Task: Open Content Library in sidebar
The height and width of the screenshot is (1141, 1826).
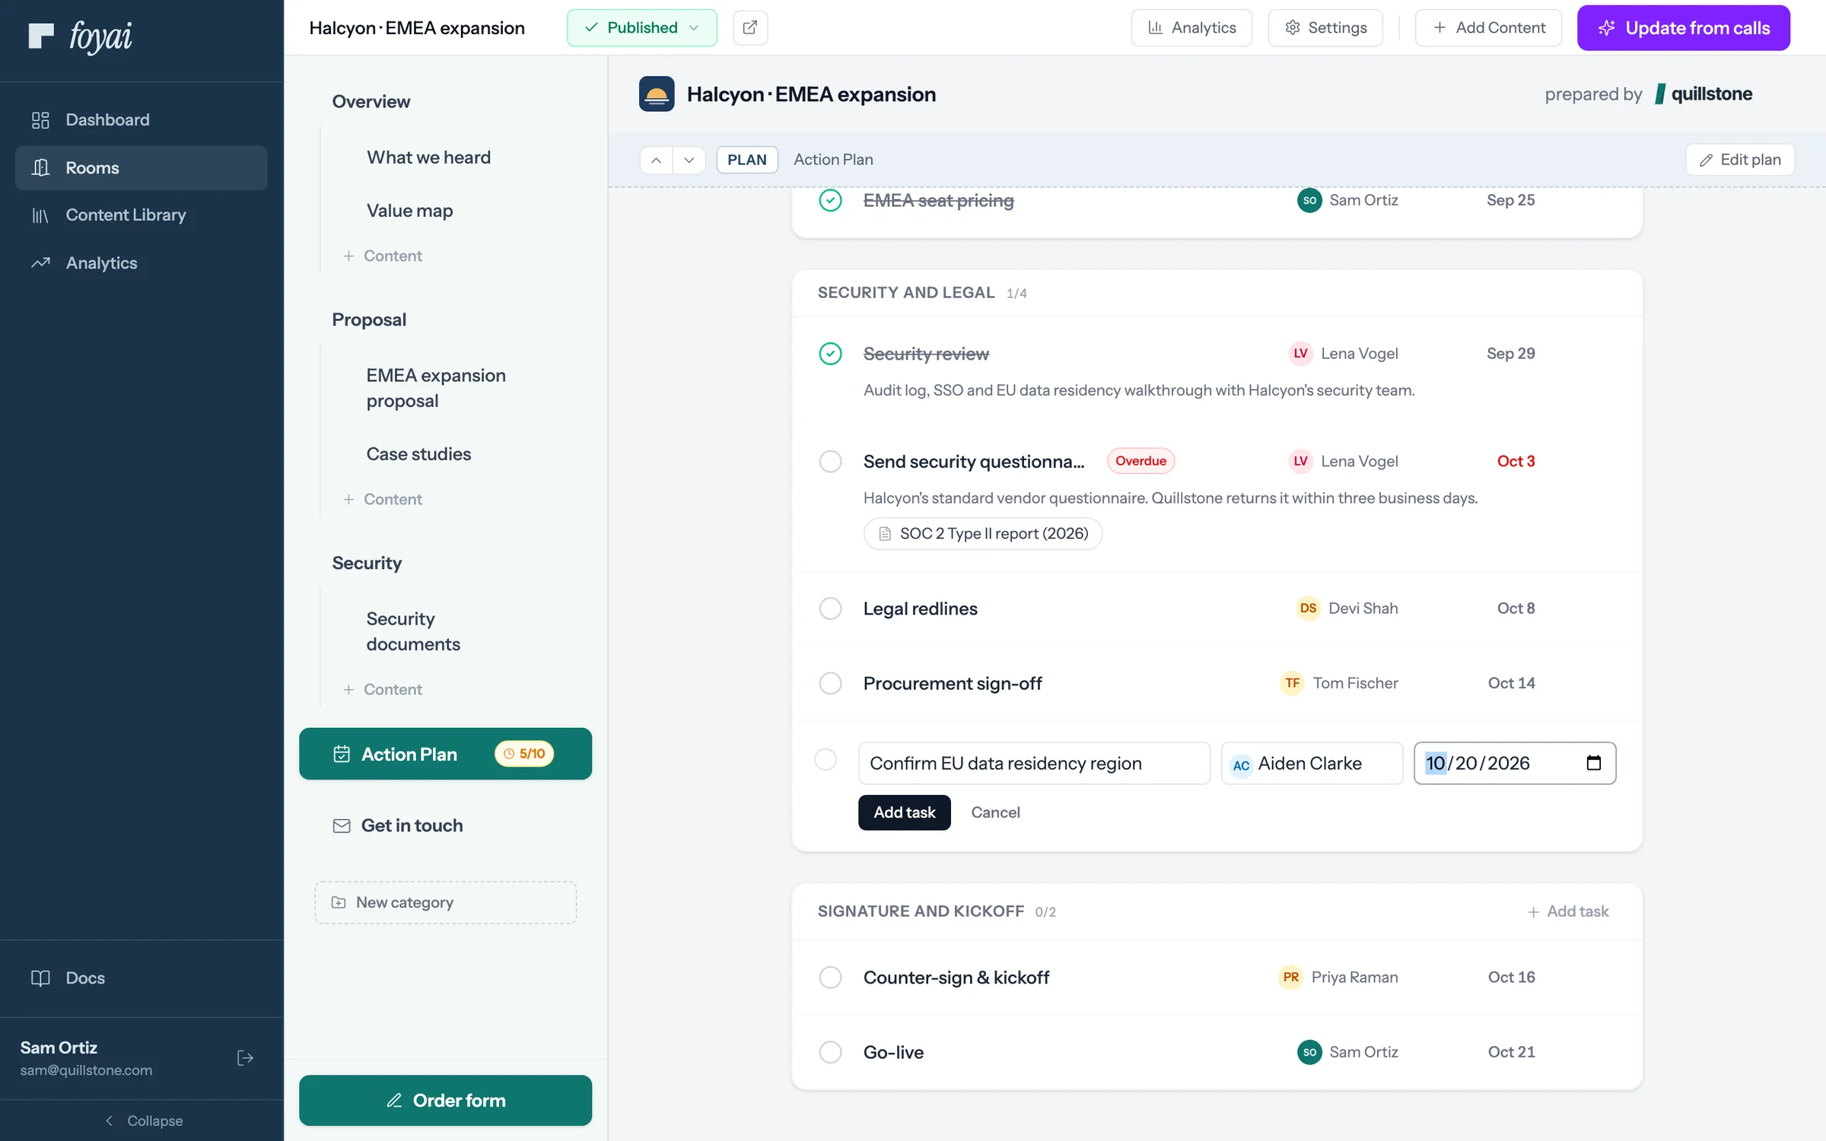Action: pyautogui.click(x=142, y=215)
